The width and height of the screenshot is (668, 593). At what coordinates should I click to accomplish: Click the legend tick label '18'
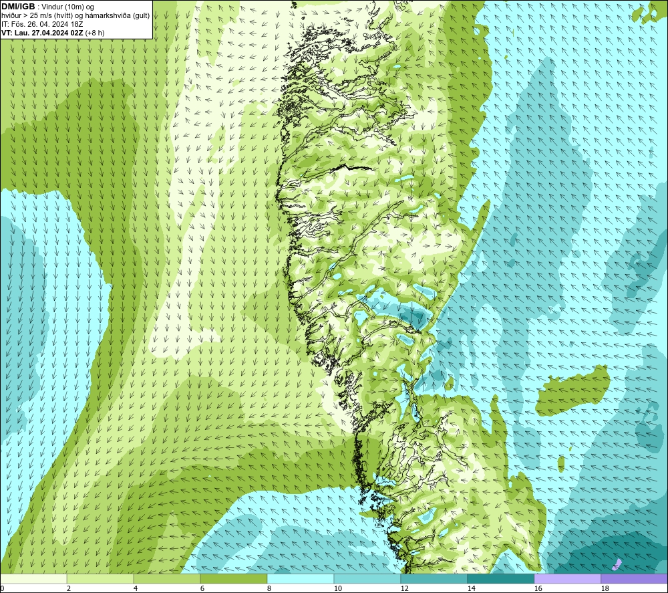coord(605,589)
